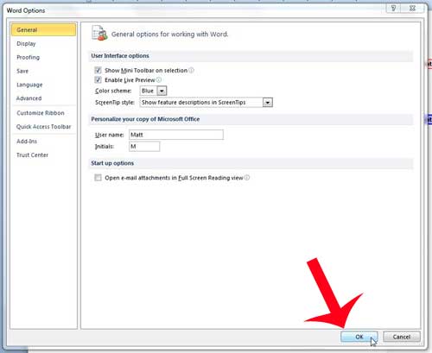Click info icon after Full Screen Reading view

tap(247, 178)
